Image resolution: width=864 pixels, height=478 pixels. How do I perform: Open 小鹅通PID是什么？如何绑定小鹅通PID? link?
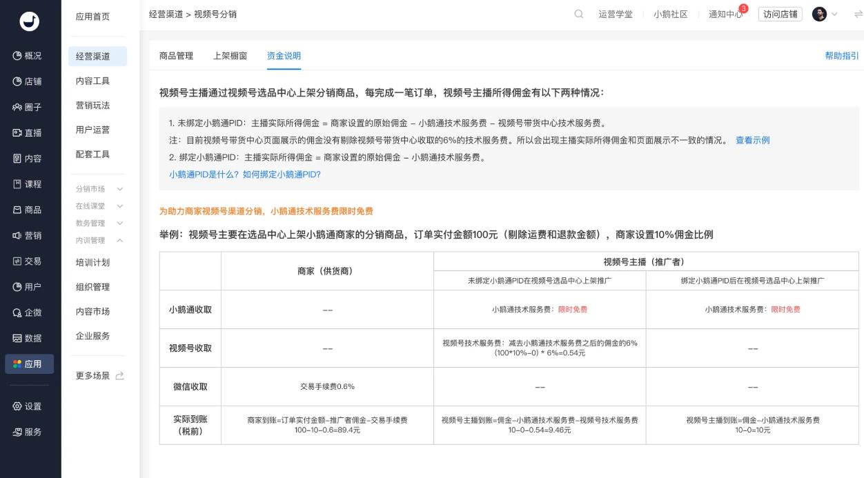coord(245,175)
